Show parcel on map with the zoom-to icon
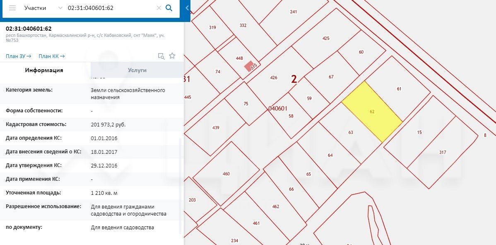 (x=161, y=56)
